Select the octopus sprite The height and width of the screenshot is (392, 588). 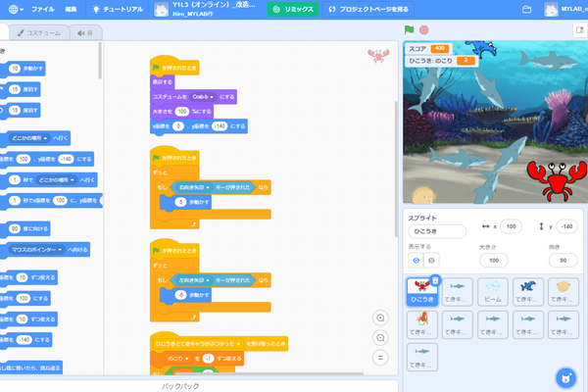421,324
